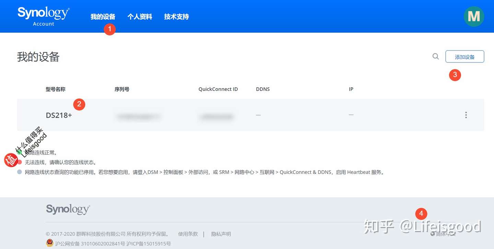Click the 序列号 column header

click(122, 89)
